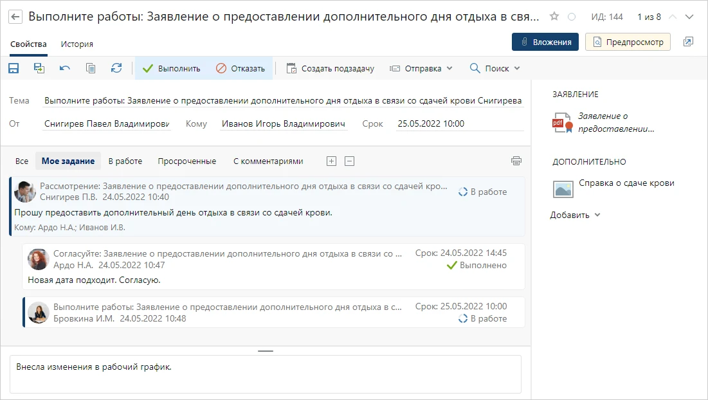The height and width of the screenshot is (400, 708).
Task: Click the printer icon above the thread
Action: [516, 161]
